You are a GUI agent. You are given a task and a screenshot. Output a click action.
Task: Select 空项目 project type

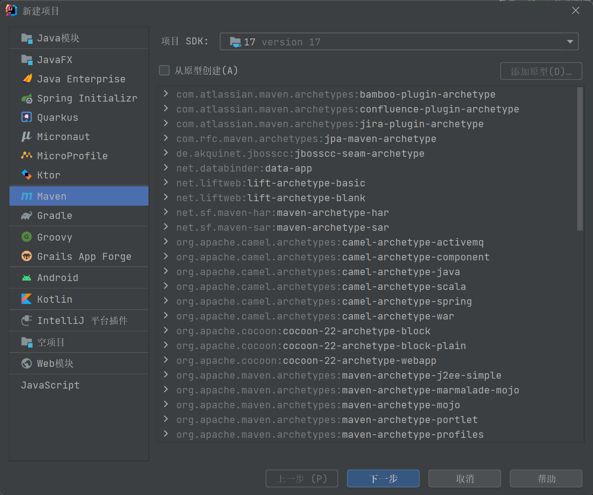click(x=79, y=342)
